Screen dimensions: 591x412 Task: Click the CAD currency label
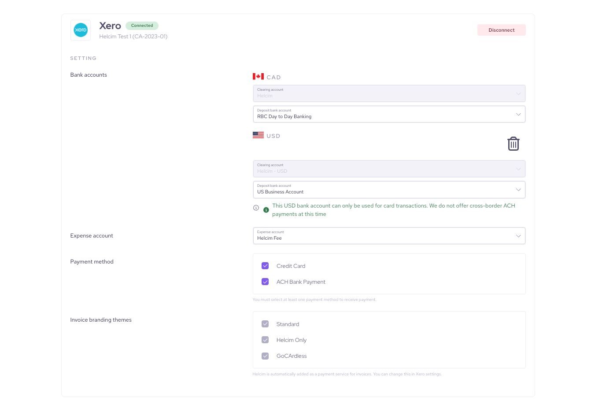[x=273, y=77]
